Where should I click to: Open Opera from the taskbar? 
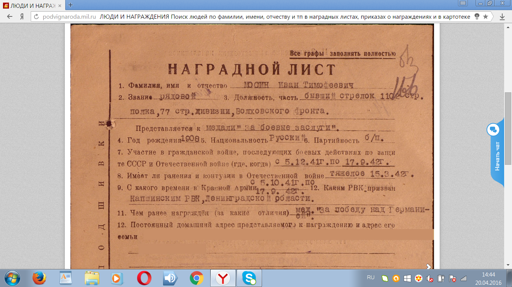[x=144, y=278]
